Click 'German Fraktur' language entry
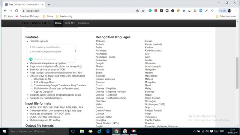Screen dimensions: 240x135 pyautogui.click(x=104, y=117)
